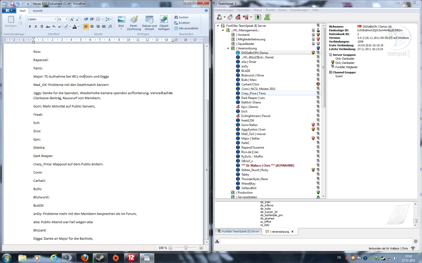Open Windows Explorer folder on taskbar

22,258
